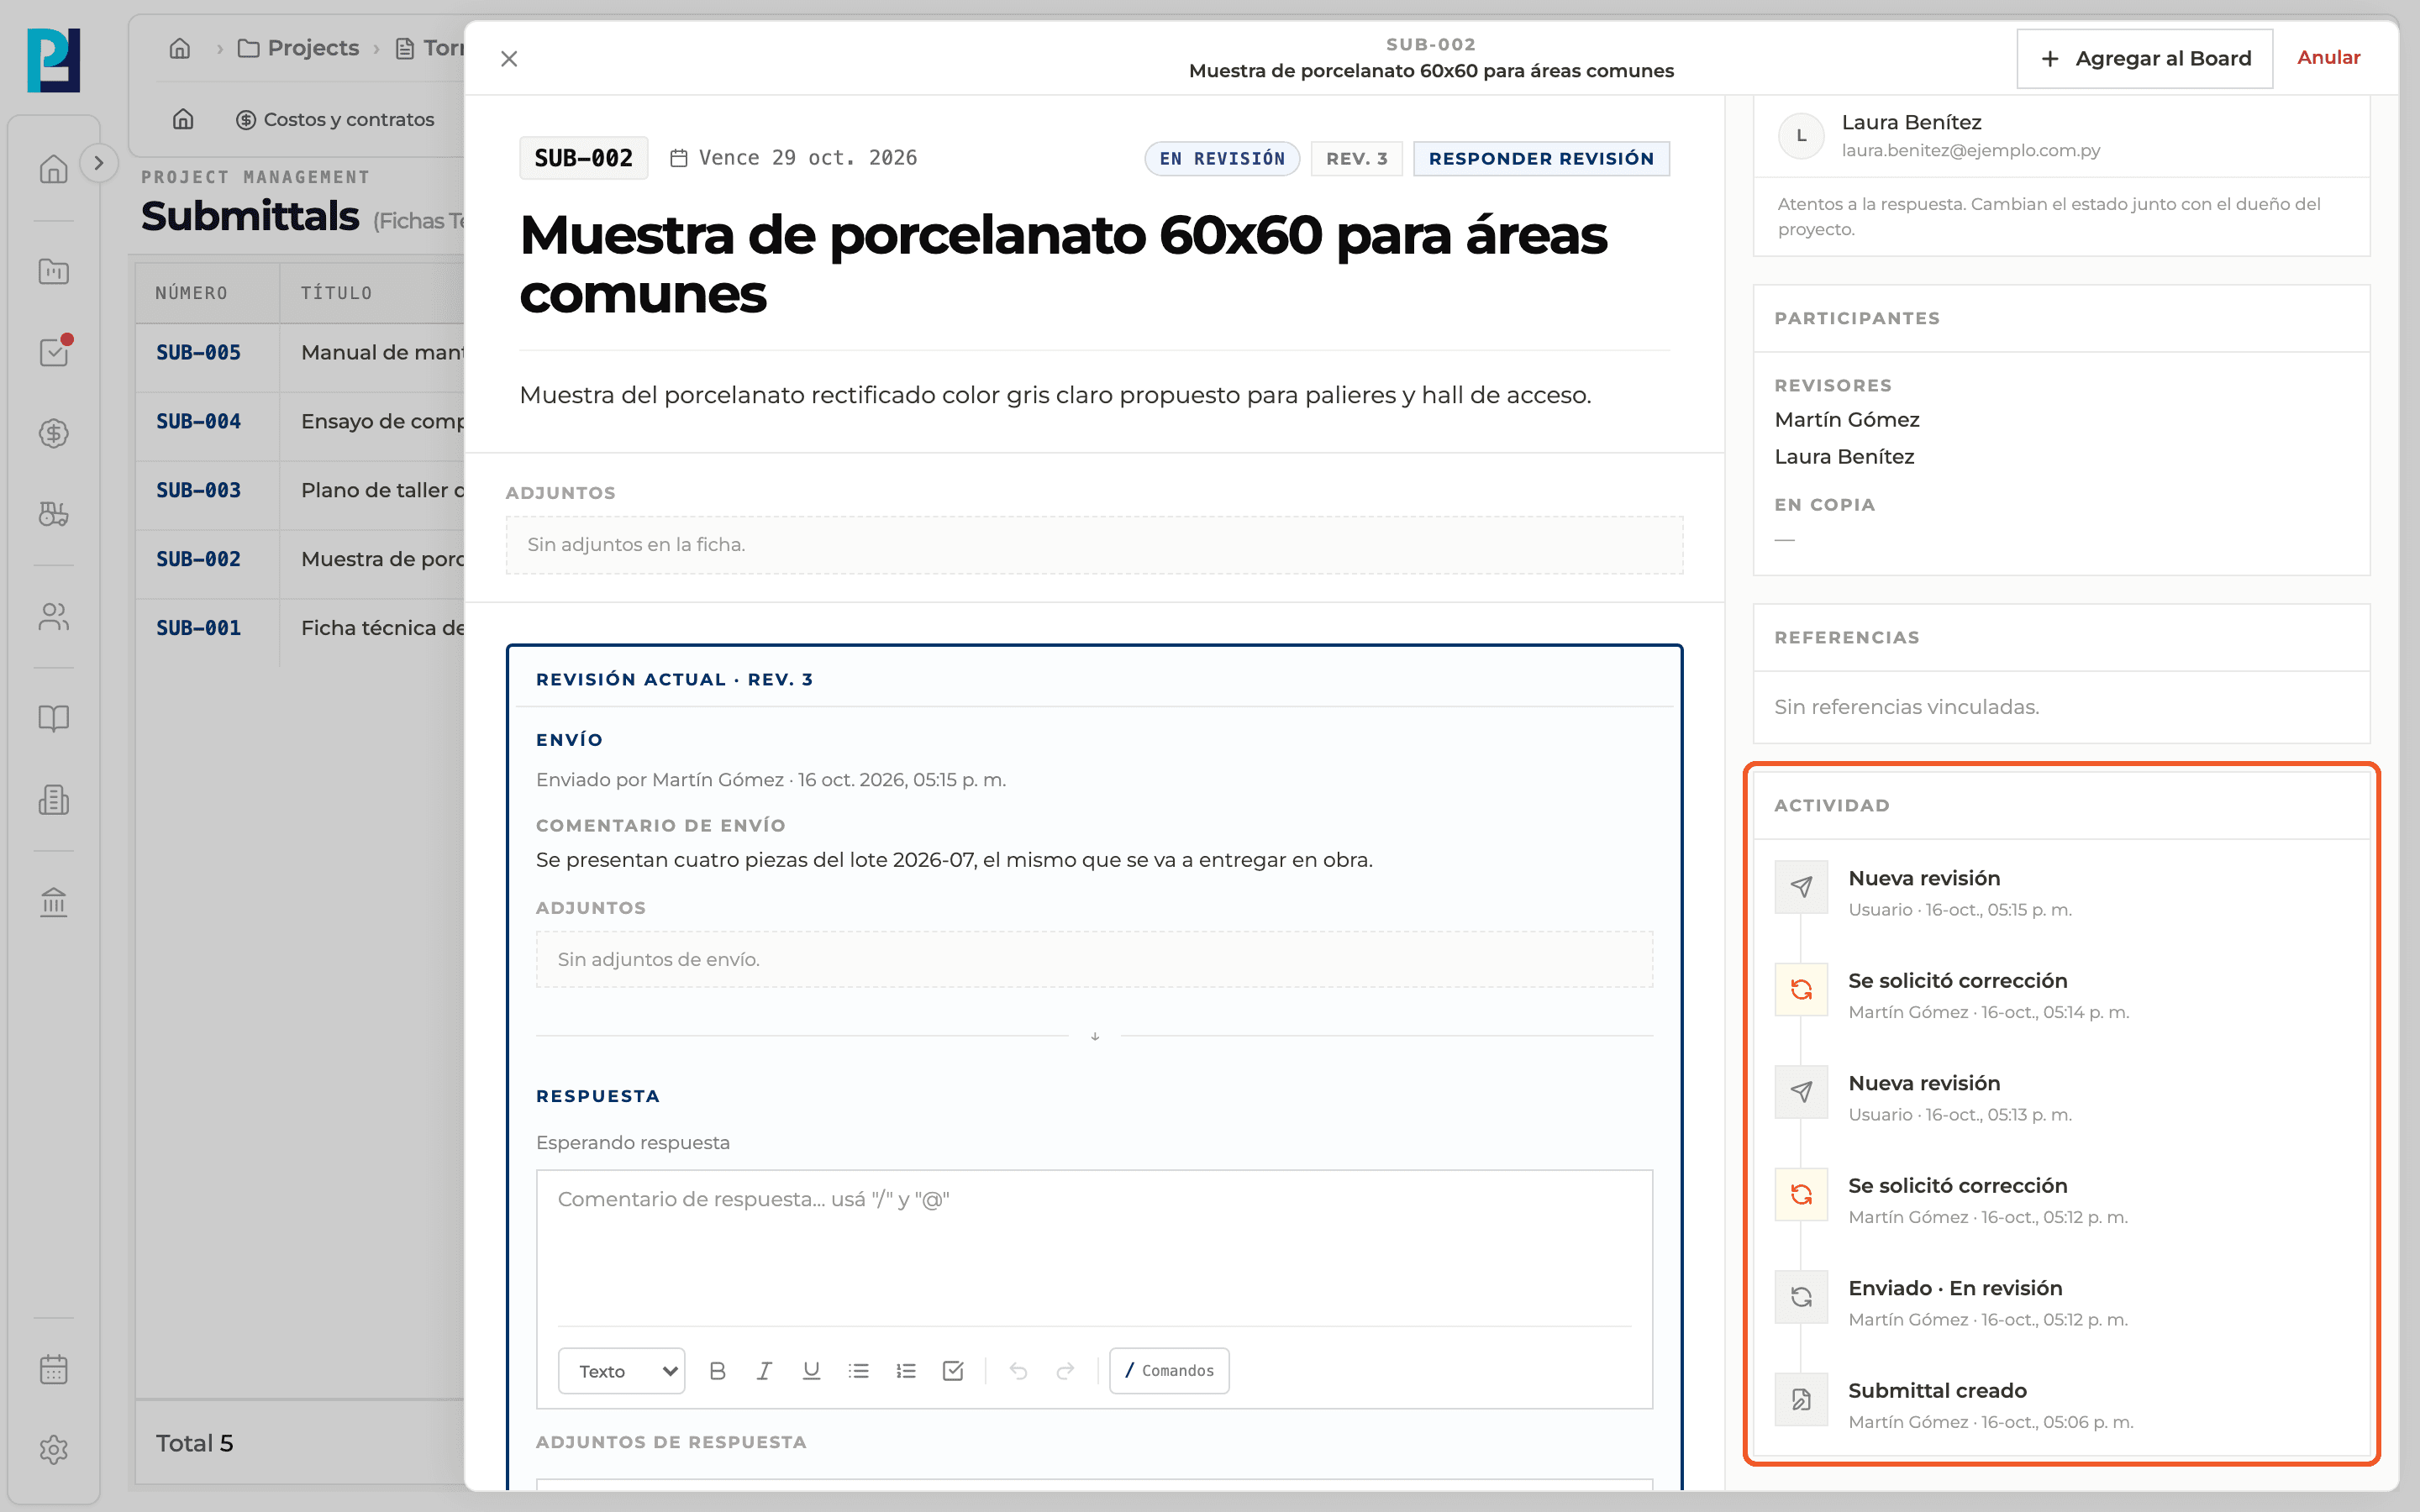Expand the left sidebar with chevron

click(98, 163)
